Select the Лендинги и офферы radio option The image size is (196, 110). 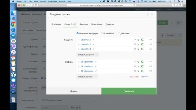[x=77, y=33]
